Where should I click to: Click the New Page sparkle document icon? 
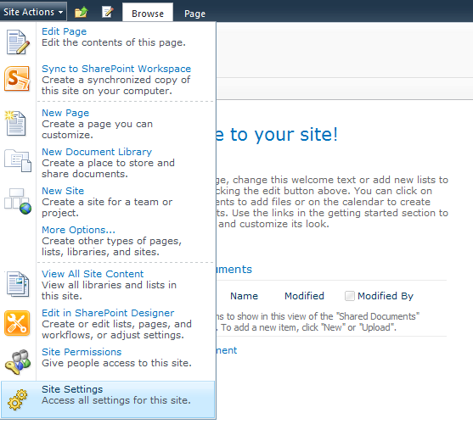point(15,124)
